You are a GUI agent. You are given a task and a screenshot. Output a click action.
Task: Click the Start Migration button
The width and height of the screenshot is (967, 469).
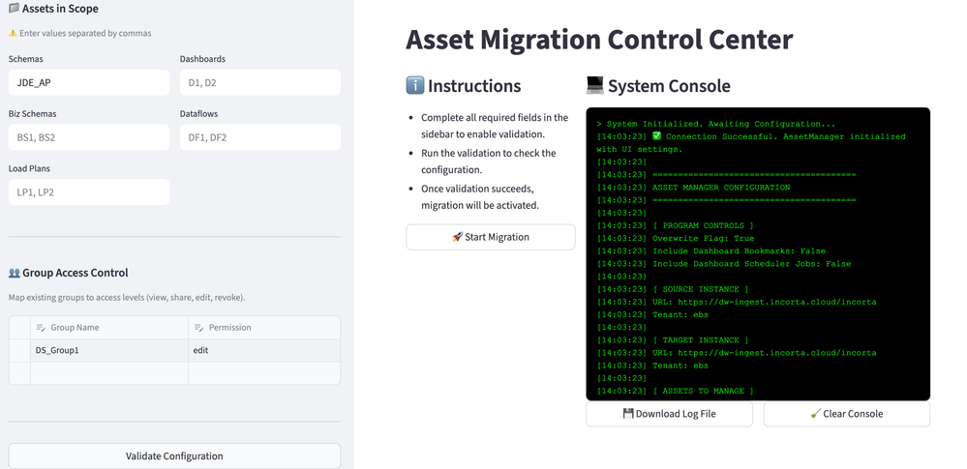(491, 237)
